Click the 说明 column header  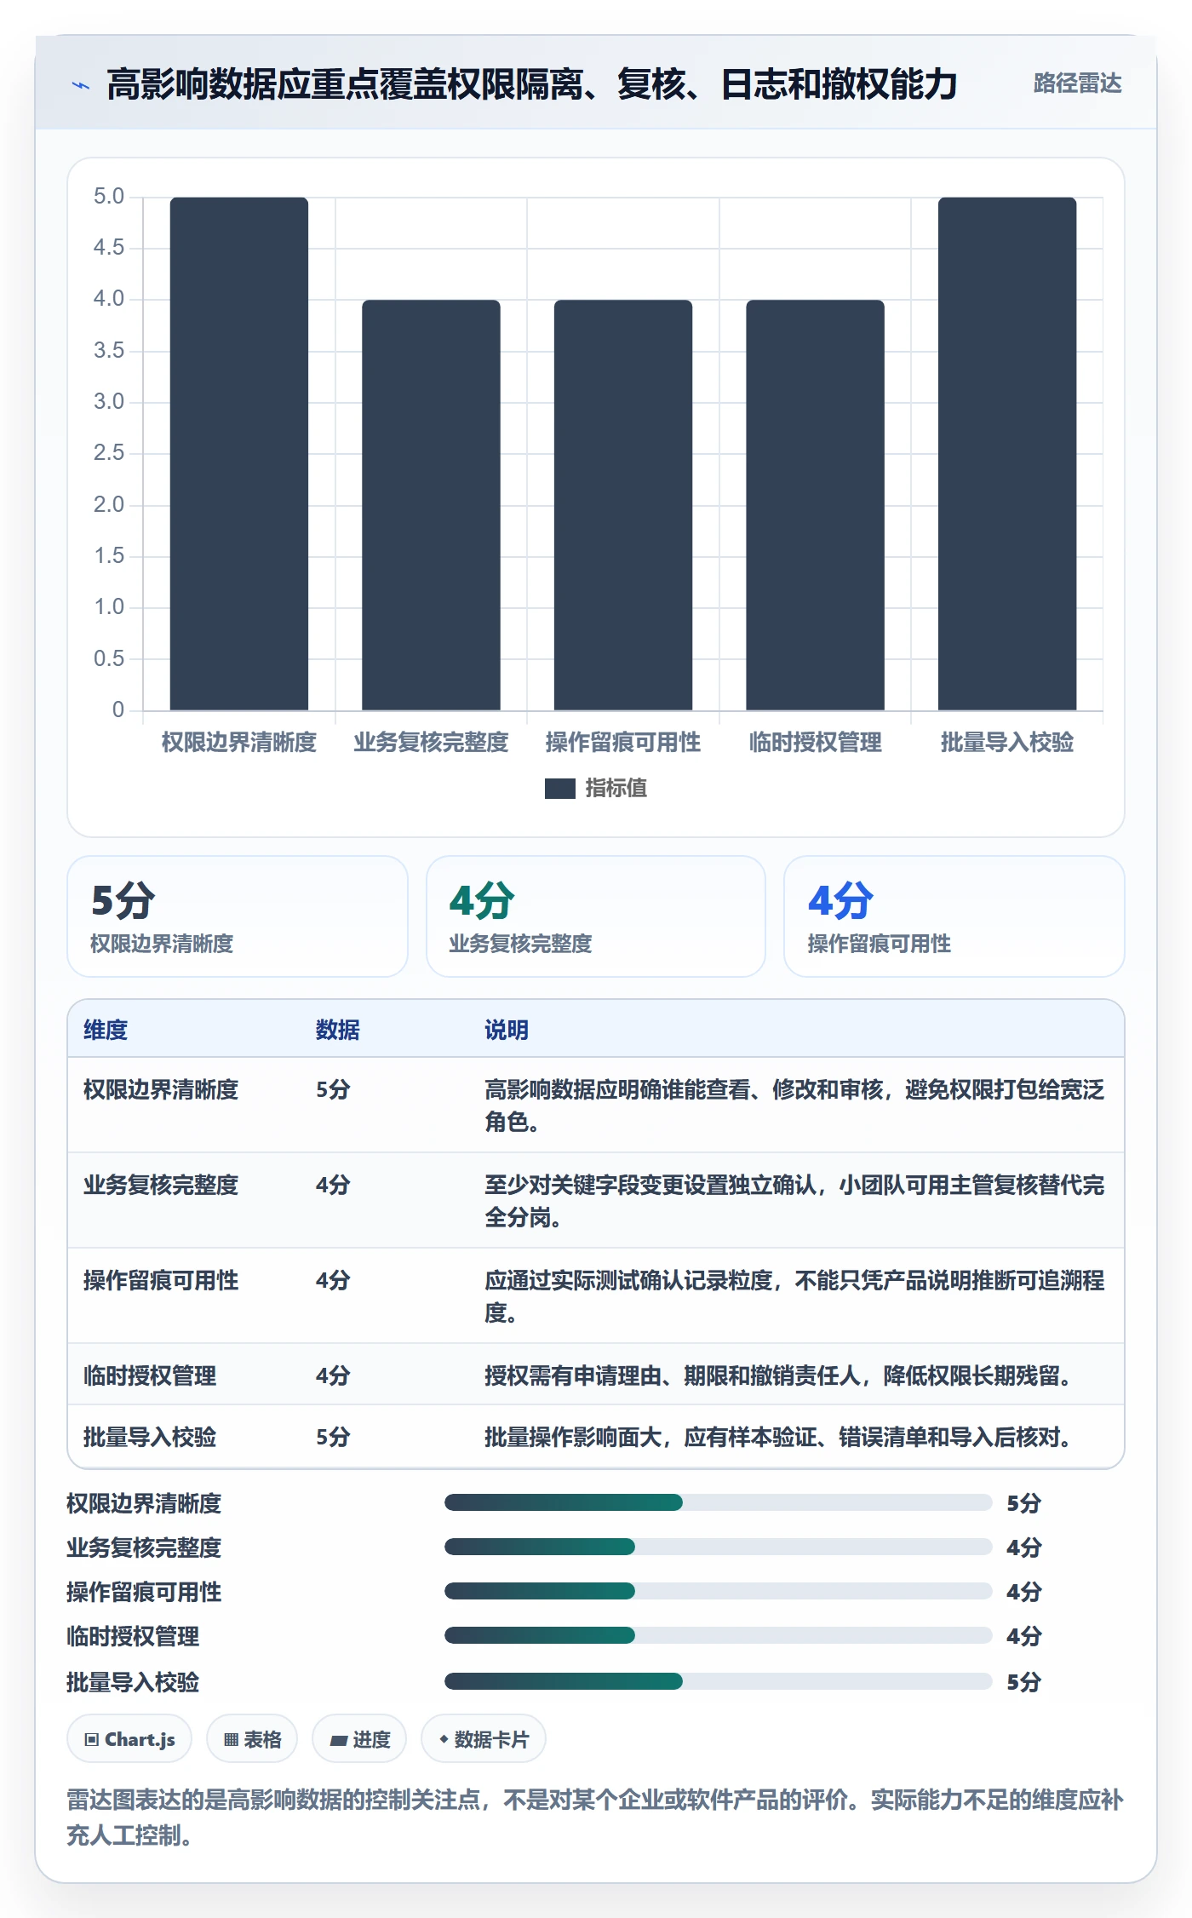pyautogui.click(x=507, y=1030)
